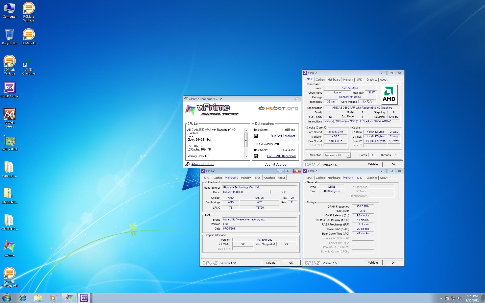Open the CINEBENCH folder above wPrime
The image size is (485, 303).
(10, 222)
